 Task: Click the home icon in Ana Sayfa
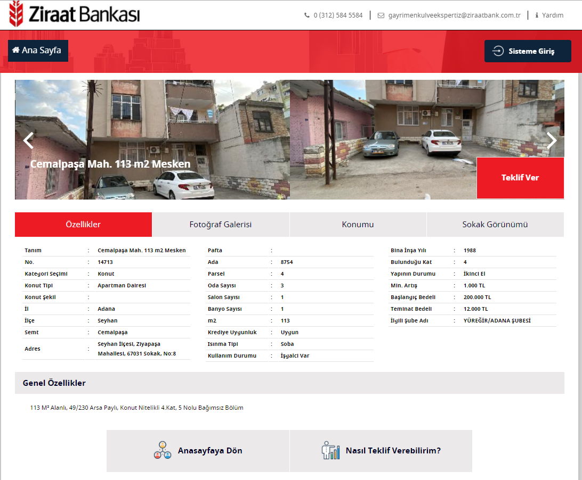pos(15,50)
